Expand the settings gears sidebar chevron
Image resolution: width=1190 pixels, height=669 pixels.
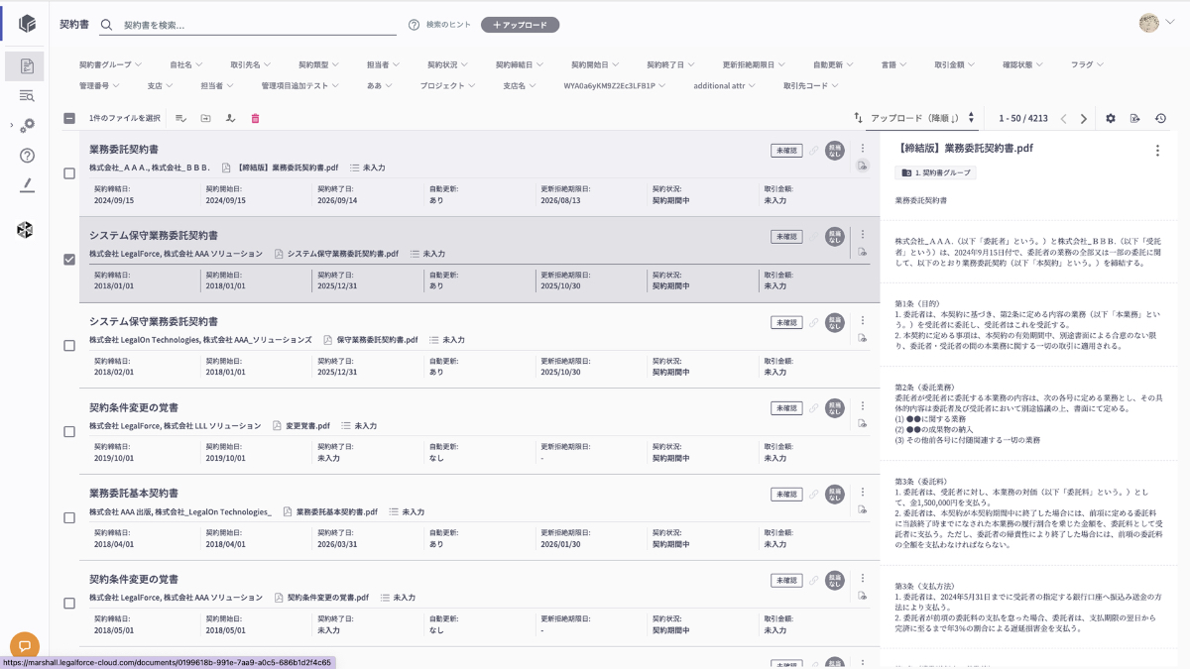[12, 126]
